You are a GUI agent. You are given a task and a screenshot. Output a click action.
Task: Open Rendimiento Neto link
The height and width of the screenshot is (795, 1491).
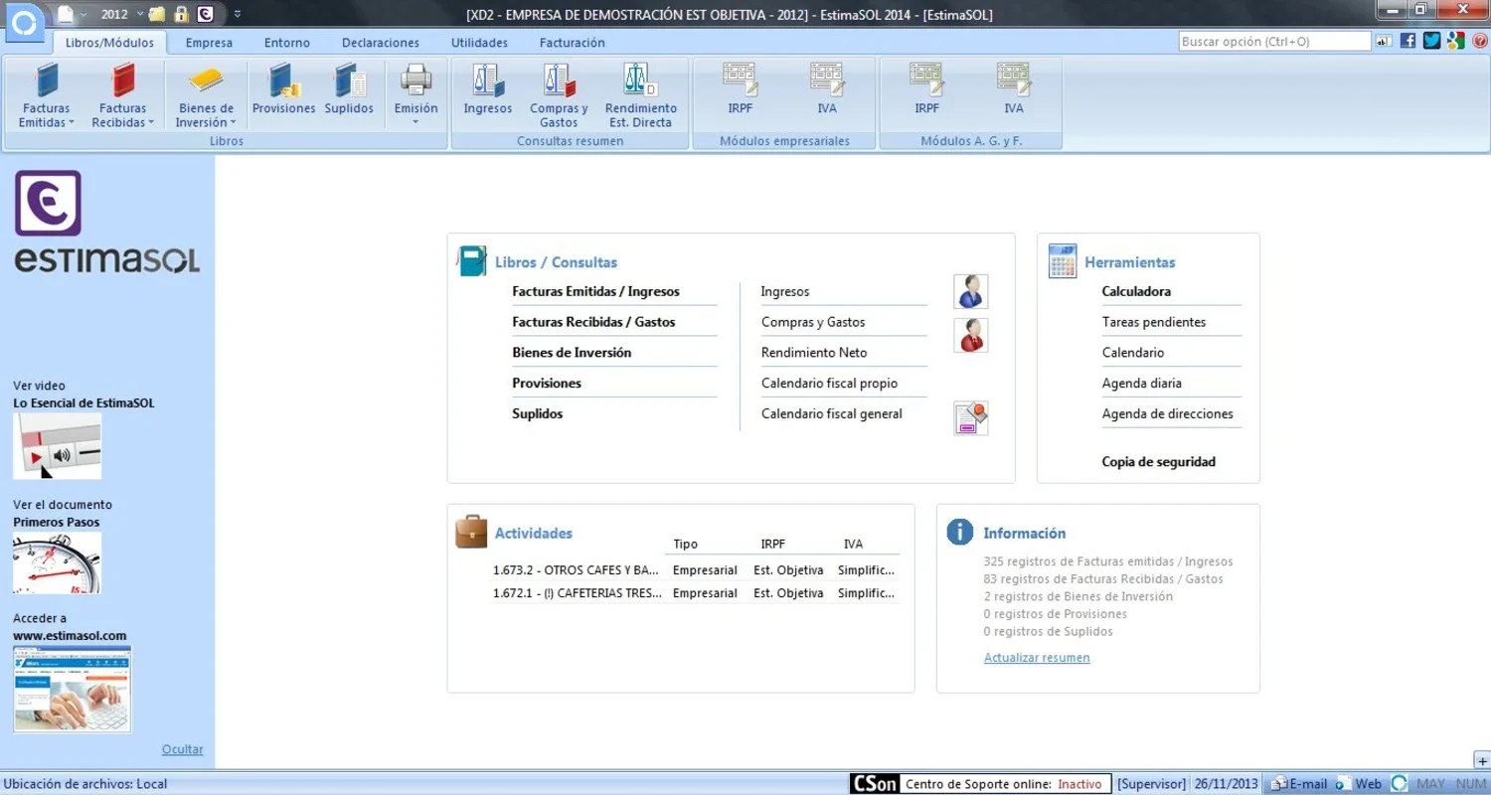click(814, 353)
